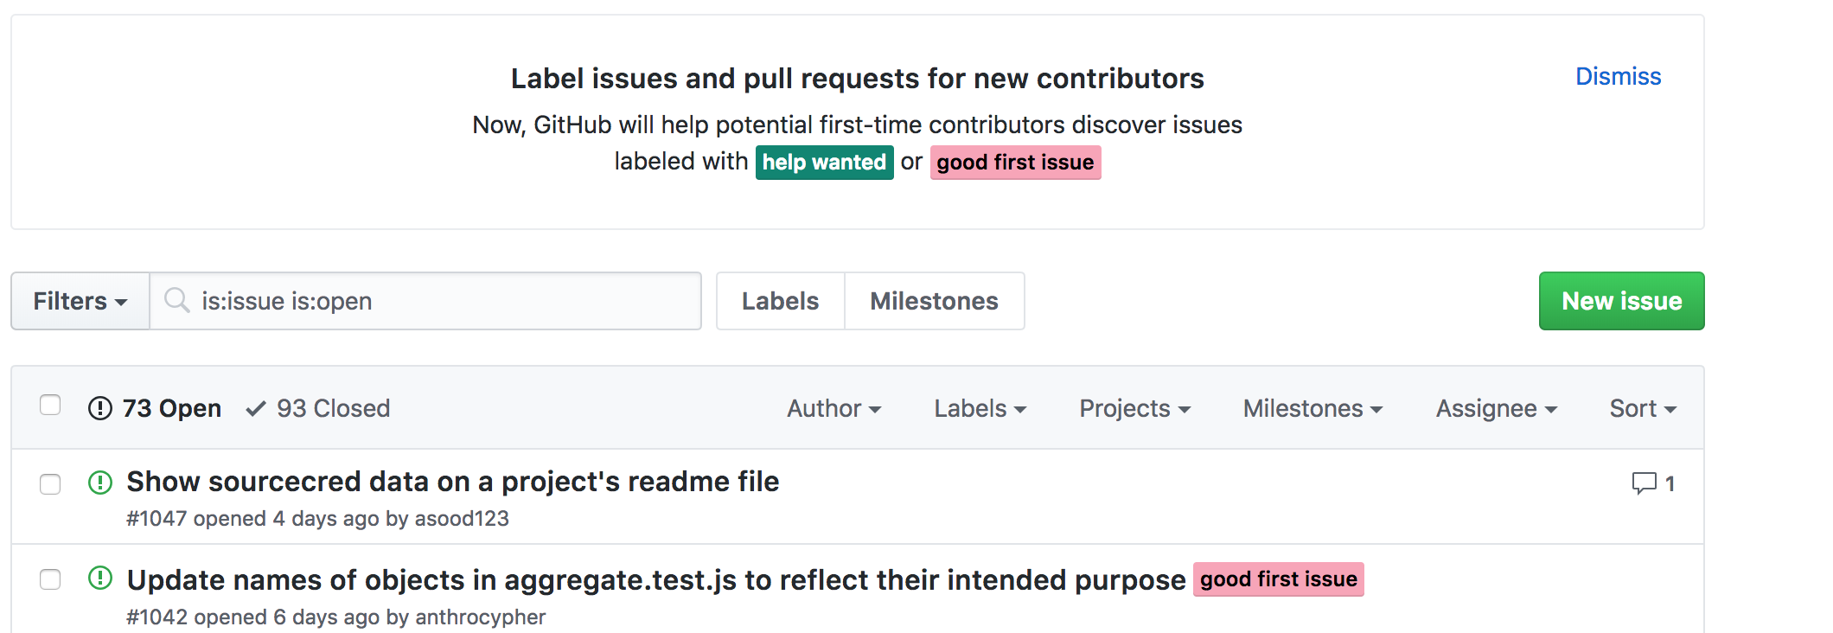Click the search magnifier icon in the filter bar
Image resolution: width=1833 pixels, height=633 pixels.
pyautogui.click(x=177, y=301)
